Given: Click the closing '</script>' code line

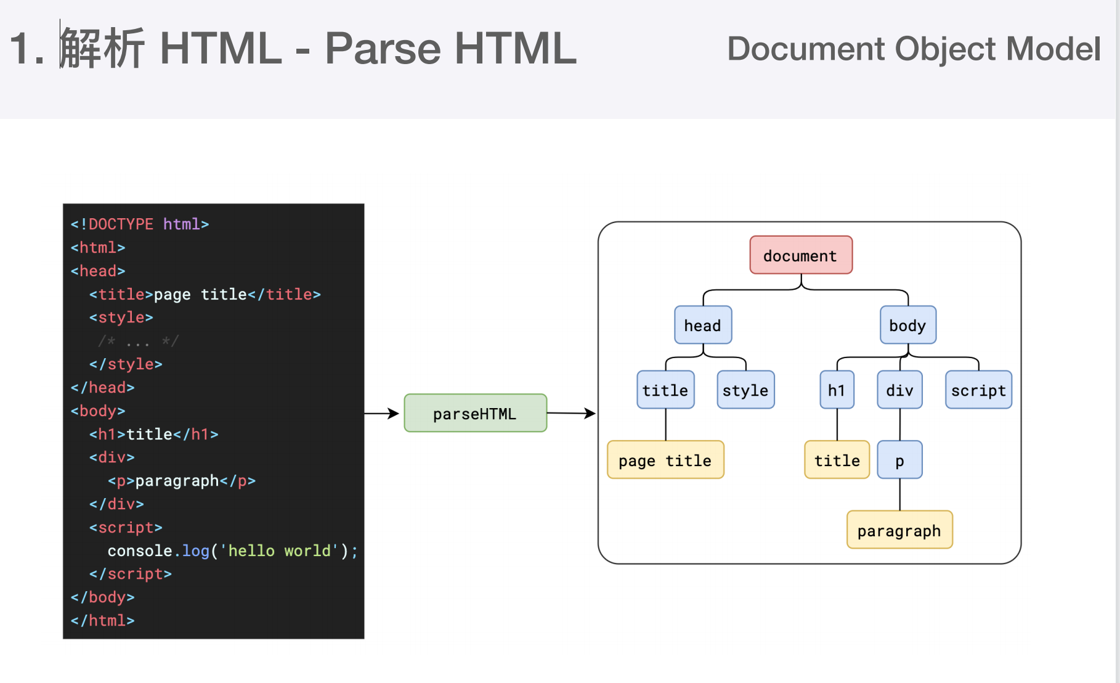Looking at the screenshot, I should pos(131,574).
